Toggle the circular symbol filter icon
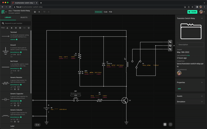207x129 pixels. [16, 28]
